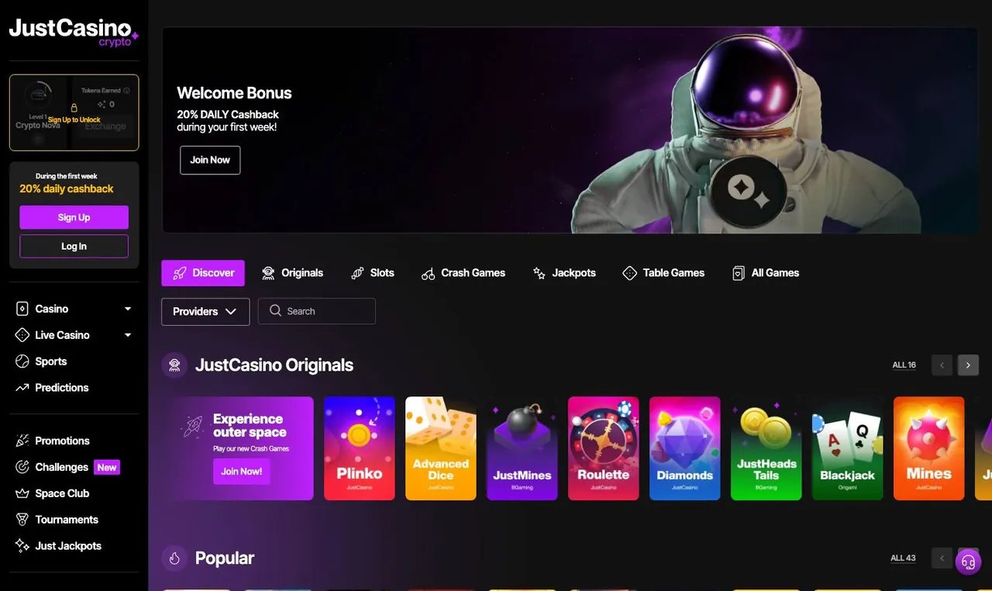Show previous Popular games
Screen dimensions: 992x591
pos(942,558)
